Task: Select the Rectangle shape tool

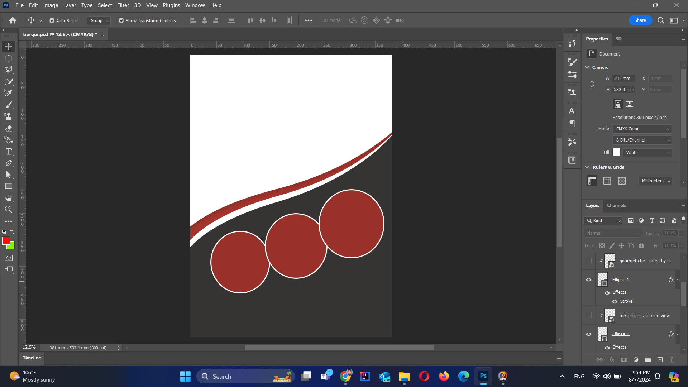Action: point(9,186)
